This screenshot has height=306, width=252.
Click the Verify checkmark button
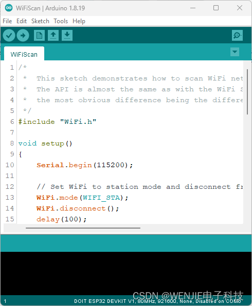[x=9, y=35]
